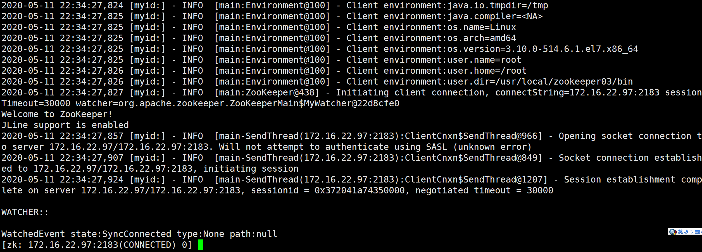Click the Sogou pinyin IME logo icon

[673, 232]
